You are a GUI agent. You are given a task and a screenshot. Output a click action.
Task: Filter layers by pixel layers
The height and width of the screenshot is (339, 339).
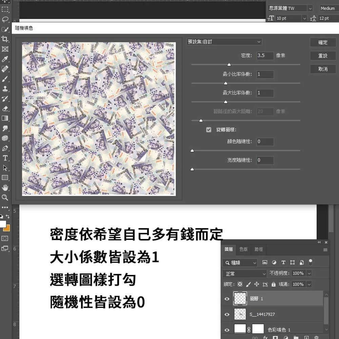click(x=265, y=262)
